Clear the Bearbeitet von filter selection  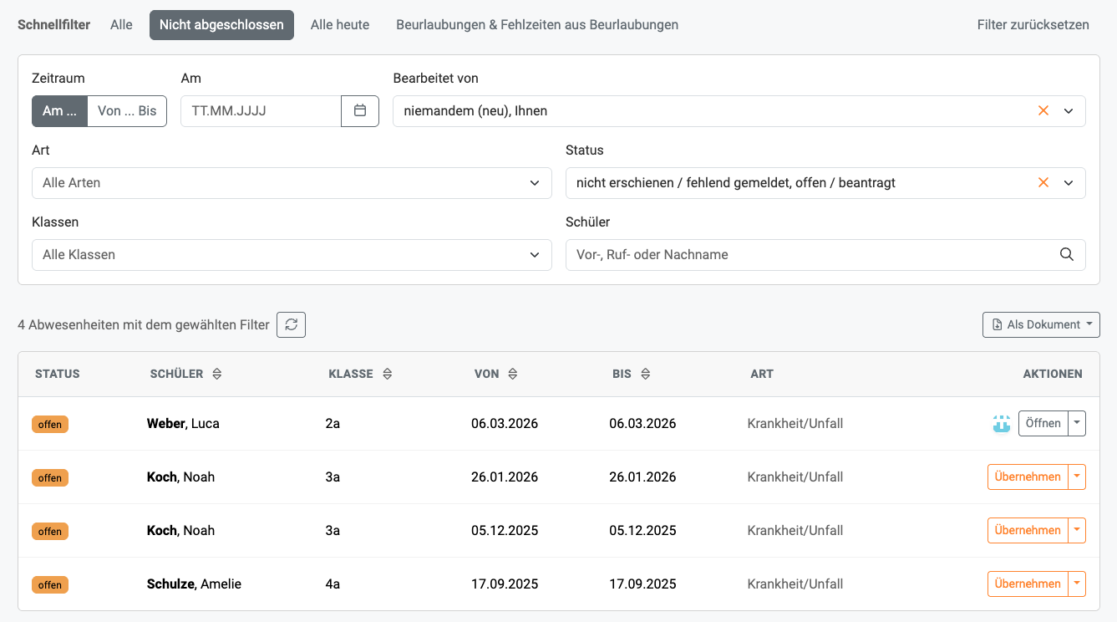coord(1043,110)
